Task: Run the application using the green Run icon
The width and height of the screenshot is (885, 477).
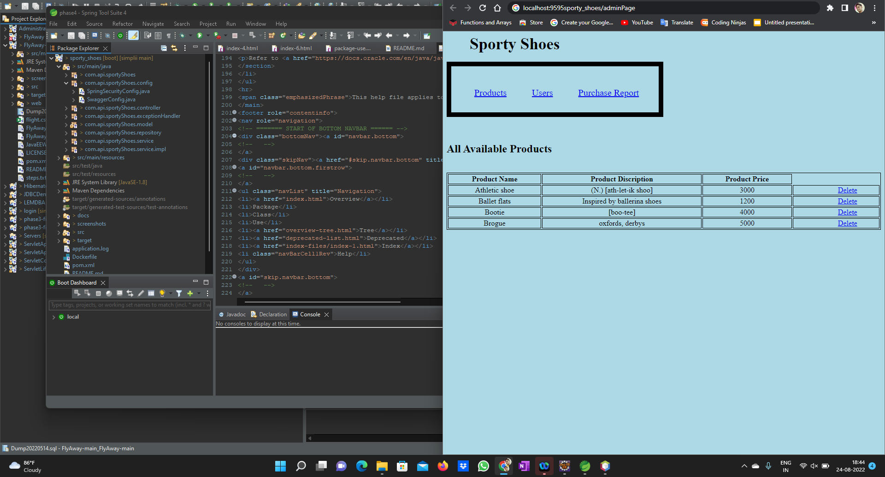Action: [x=200, y=35]
